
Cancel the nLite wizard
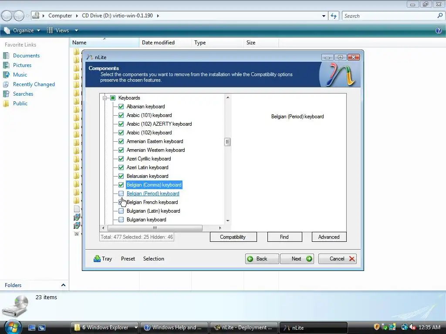click(338, 259)
